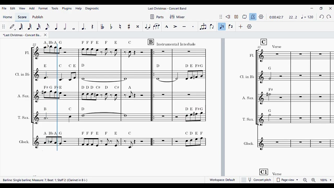This screenshot has width=334, height=188.
Task: Open the Add menu
Action: tap(32, 8)
